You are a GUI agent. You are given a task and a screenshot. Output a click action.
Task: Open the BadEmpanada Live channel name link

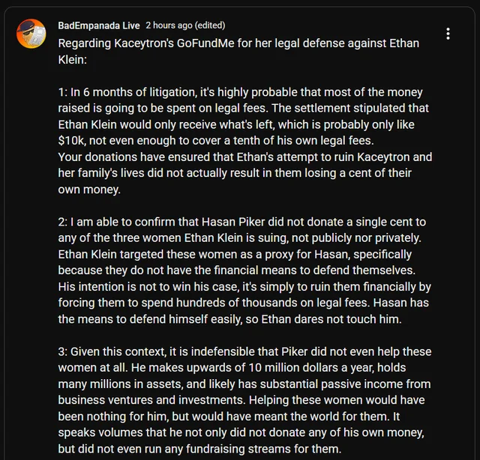tap(98, 25)
